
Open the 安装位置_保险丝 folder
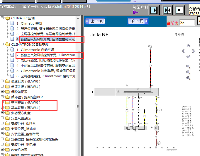[x=23, y=124]
